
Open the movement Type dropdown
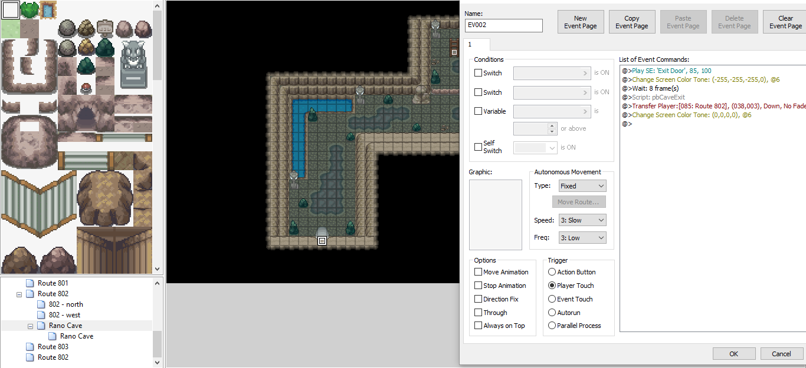[582, 186]
